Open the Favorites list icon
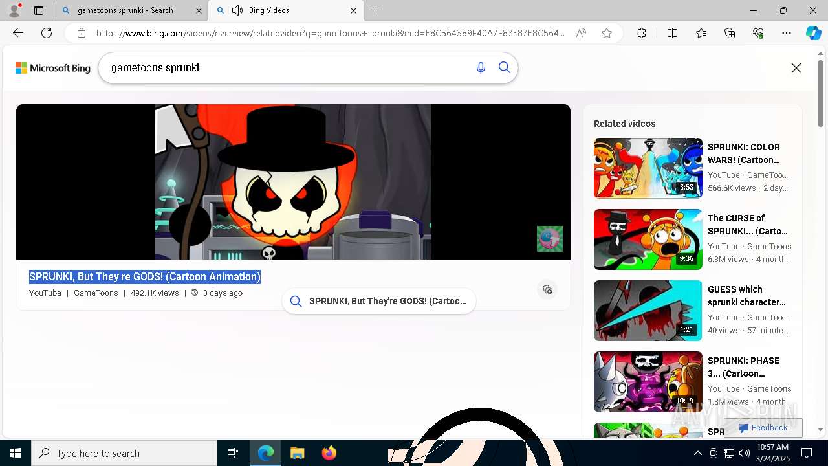This screenshot has height=466, width=828. click(701, 33)
